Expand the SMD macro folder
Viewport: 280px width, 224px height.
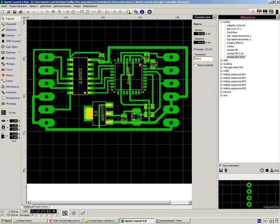(x=221, y=61)
